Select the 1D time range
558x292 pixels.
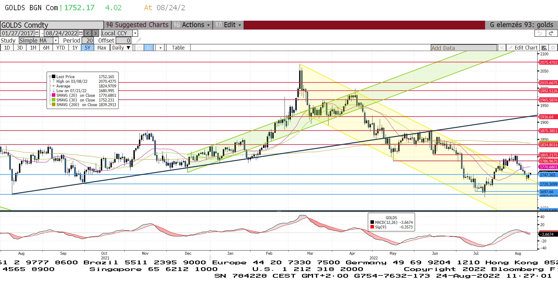pos(7,48)
